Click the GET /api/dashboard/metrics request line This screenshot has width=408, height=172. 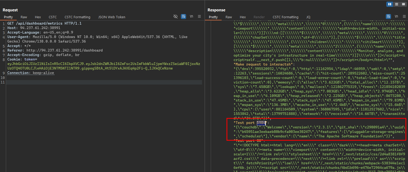tap(44, 23)
